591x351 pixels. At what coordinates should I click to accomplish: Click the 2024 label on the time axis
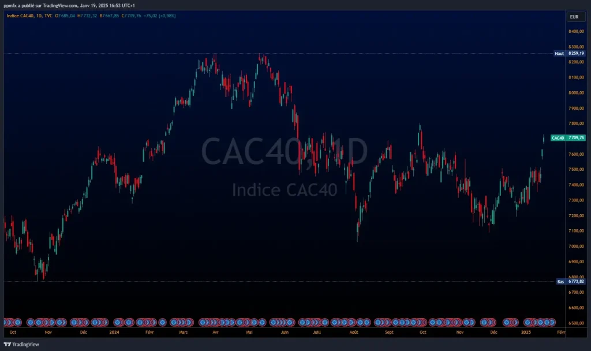coord(114,332)
